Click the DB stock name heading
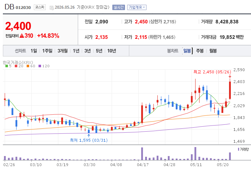 (x=9, y=7)
